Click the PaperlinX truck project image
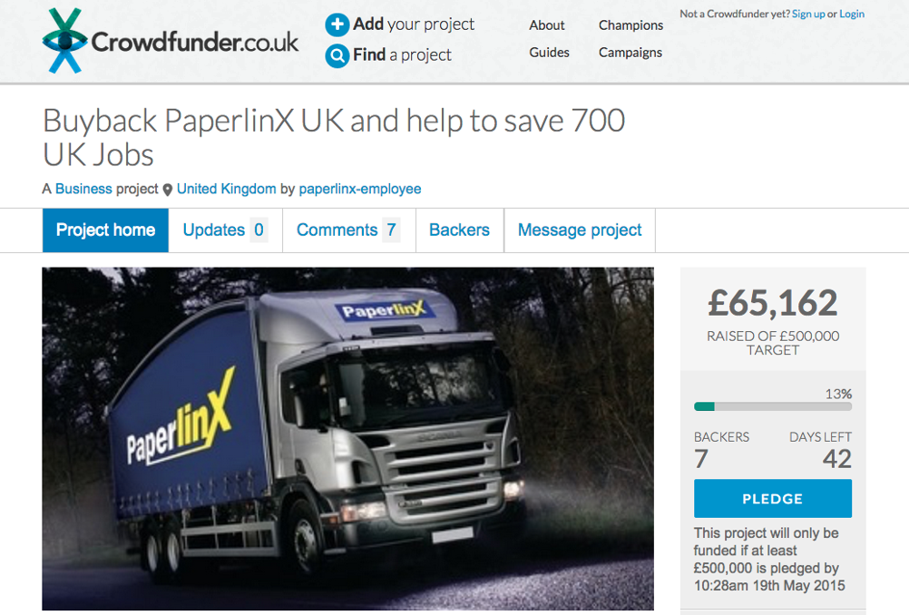909x615 pixels. click(347, 439)
